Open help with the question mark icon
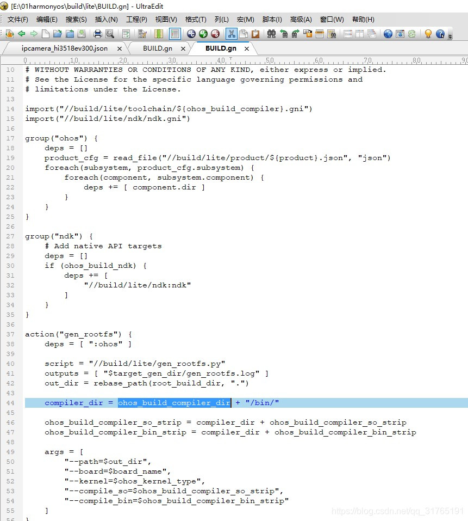468x521 pixels. (440, 34)
